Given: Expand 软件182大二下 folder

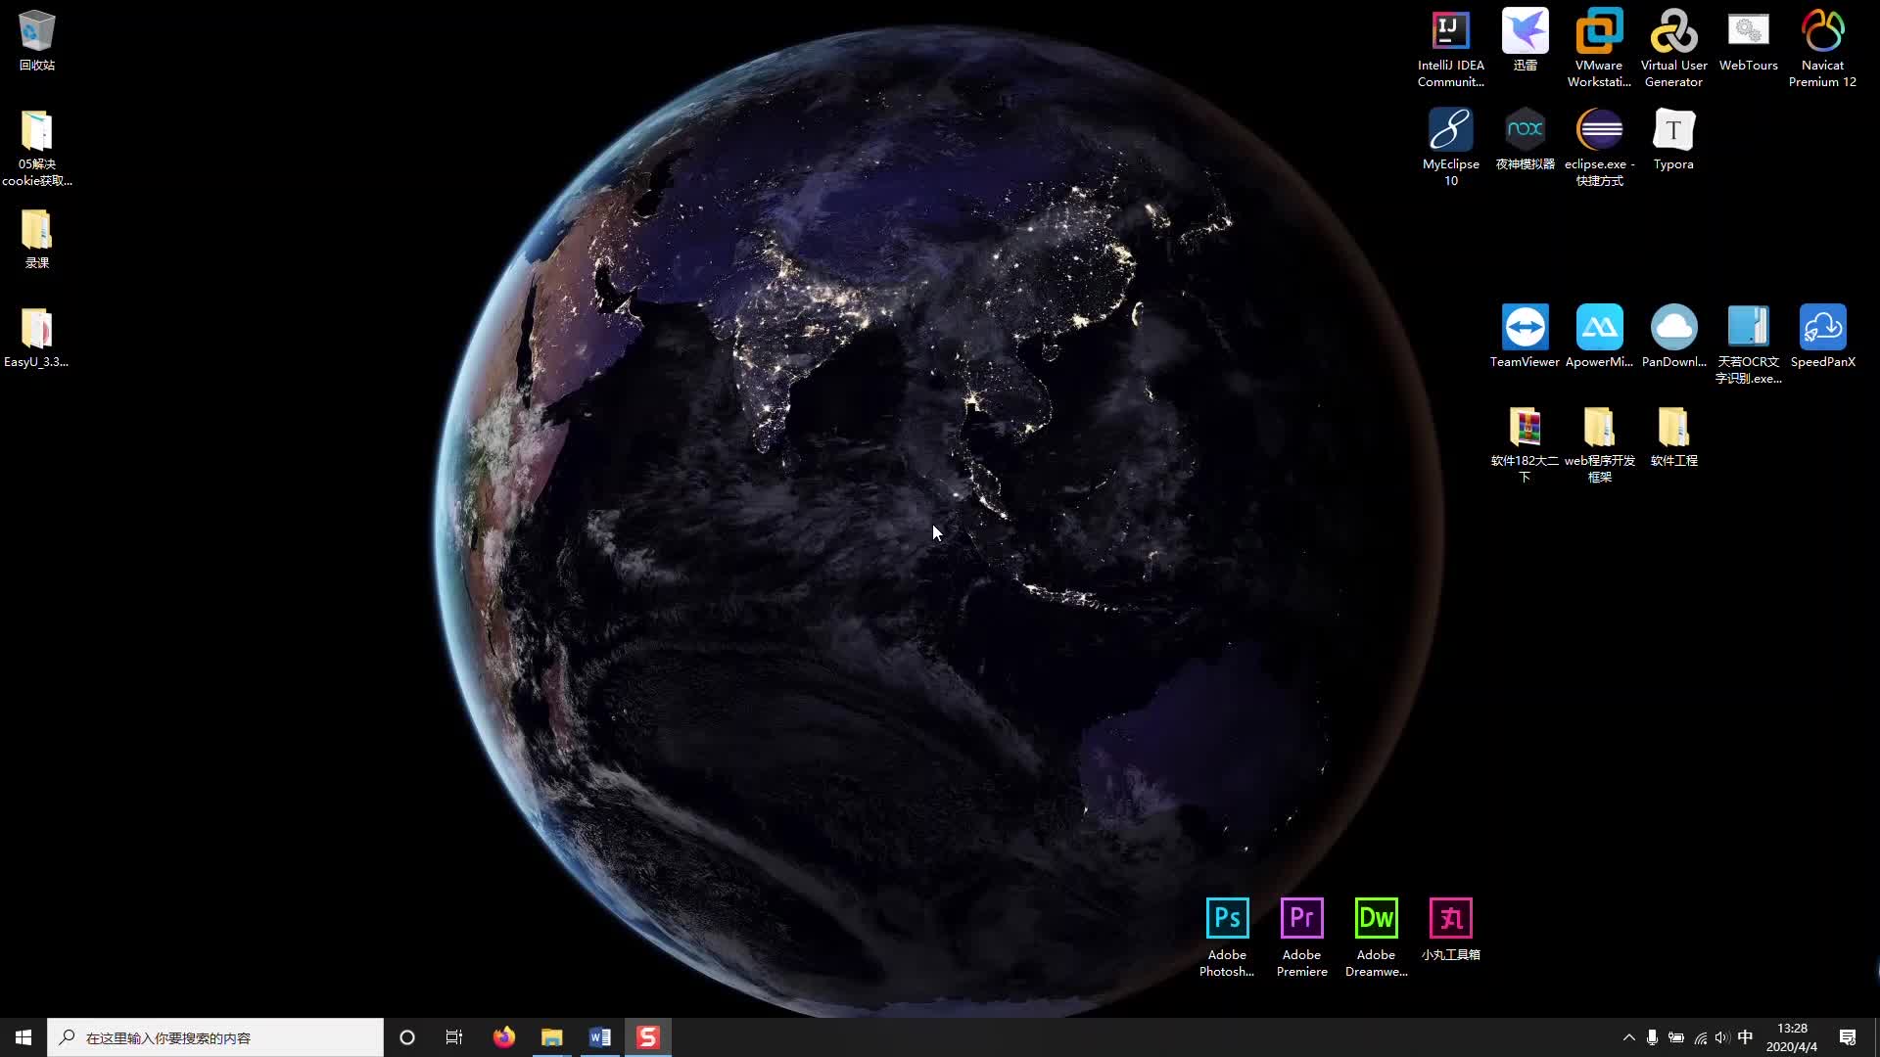Looking at the screenshot, I should [x=1524, y=426].
